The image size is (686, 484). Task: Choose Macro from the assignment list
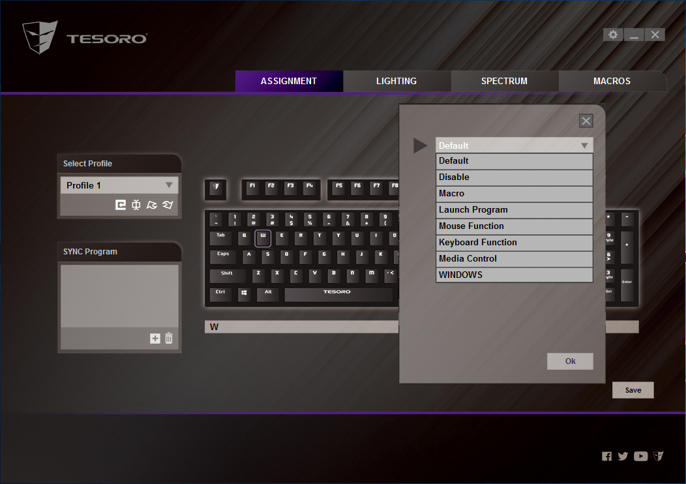coord(514,194)
